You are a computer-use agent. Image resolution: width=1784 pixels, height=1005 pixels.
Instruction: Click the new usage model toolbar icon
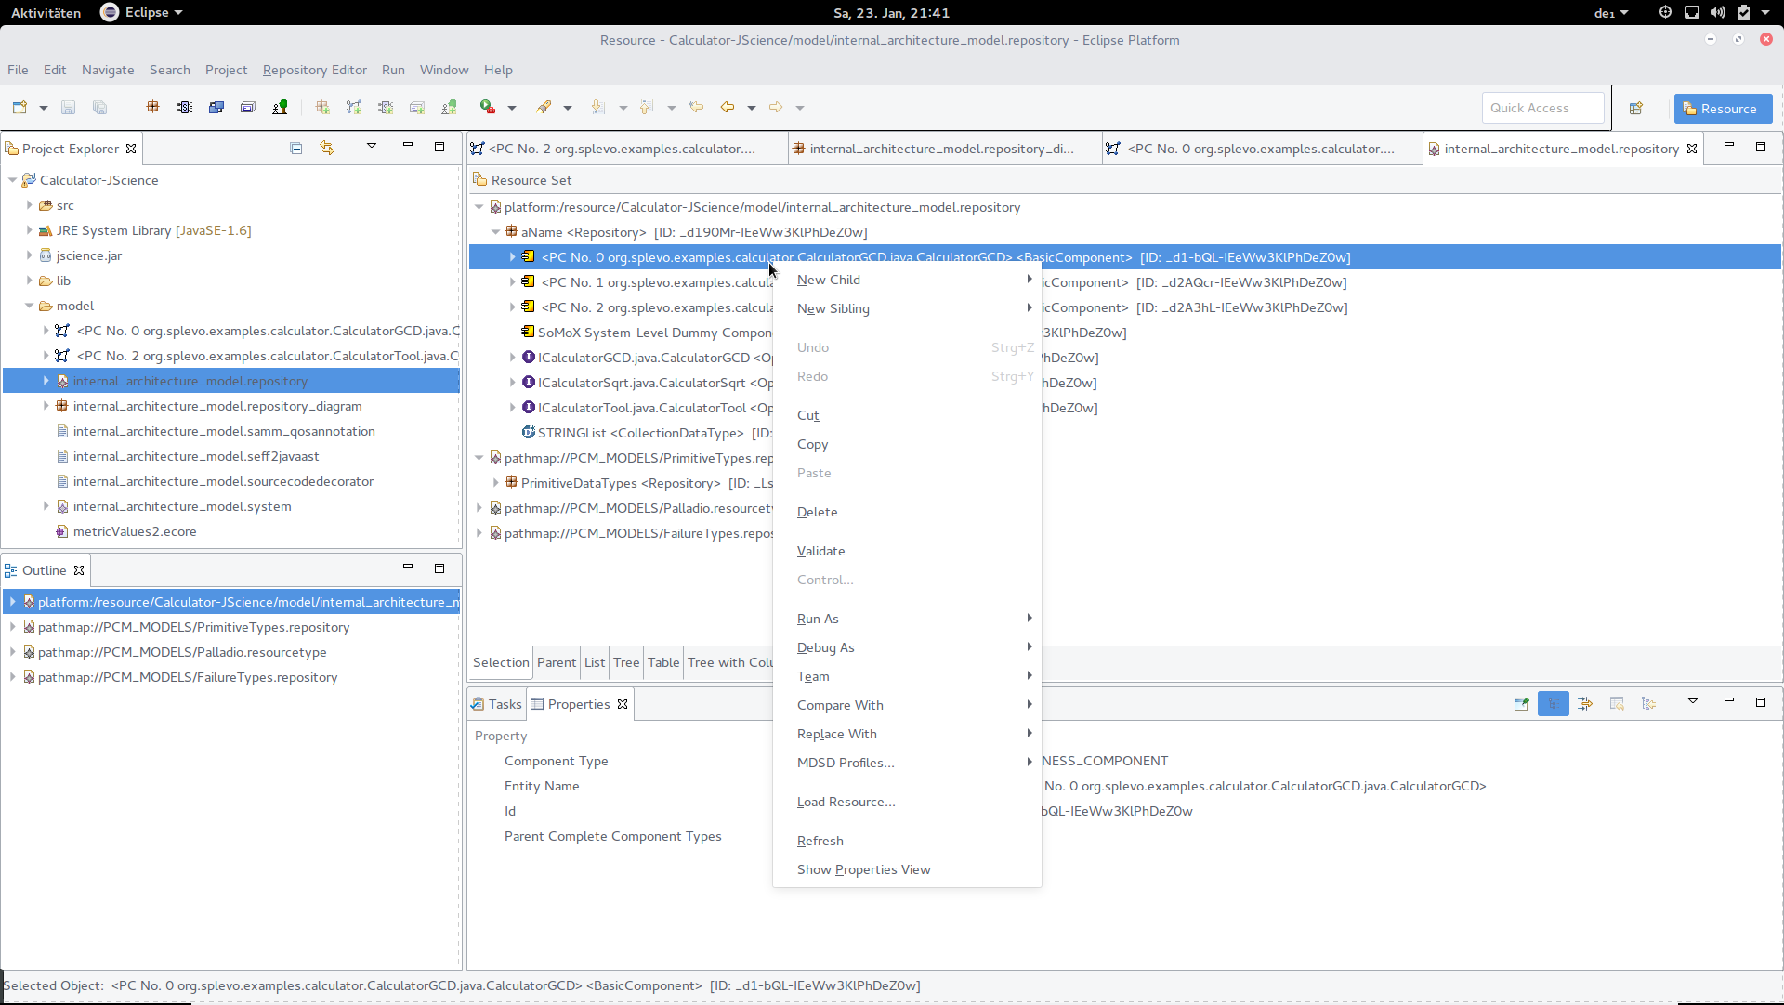449,108
